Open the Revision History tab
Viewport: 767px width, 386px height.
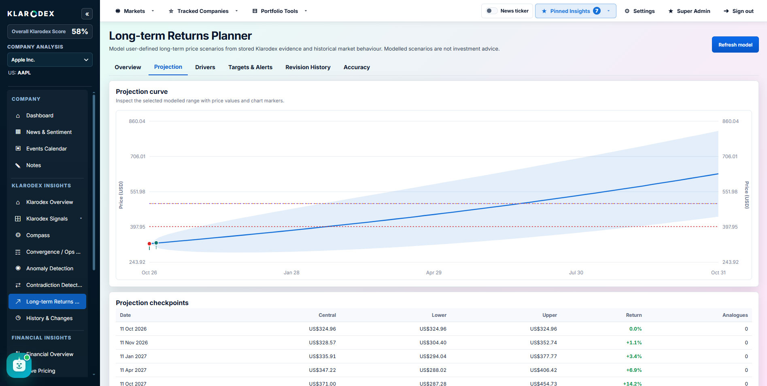pyautogui.click(x=308, y=67)
